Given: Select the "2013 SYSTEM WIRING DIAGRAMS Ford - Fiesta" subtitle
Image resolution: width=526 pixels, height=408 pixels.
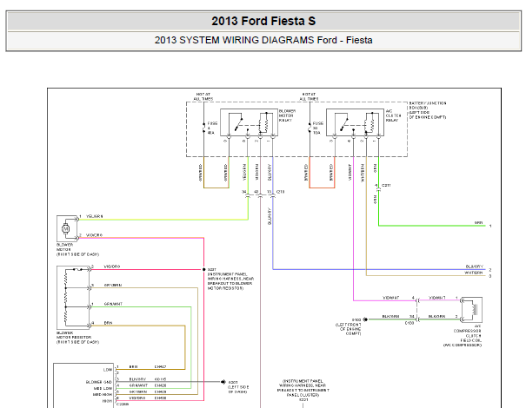Looking at the screenshot, I should coord(263,40).
